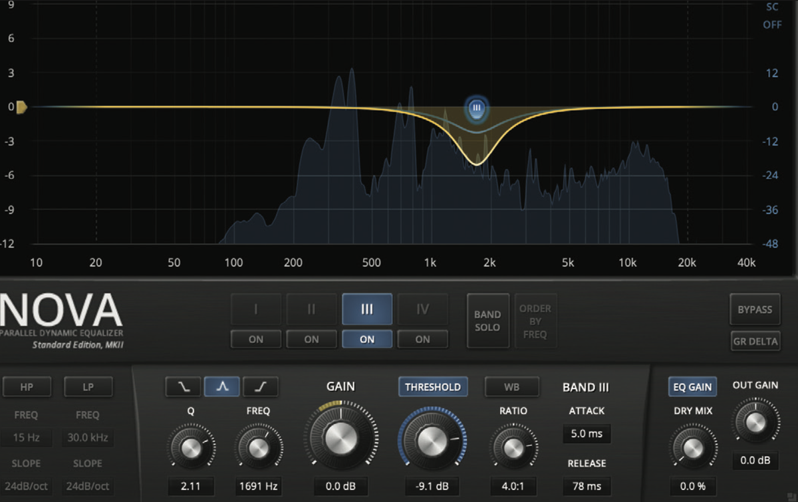The height and width of the screenshot is (502, 798).
Task: Click the THRESHOLD mode button
Action: [x=433, y=386]
